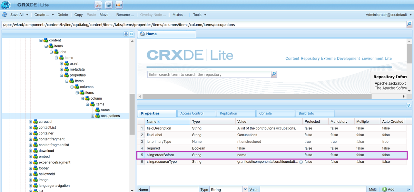Click the magnifier icon at path bar end
The image size is (414, 192).
409,25
